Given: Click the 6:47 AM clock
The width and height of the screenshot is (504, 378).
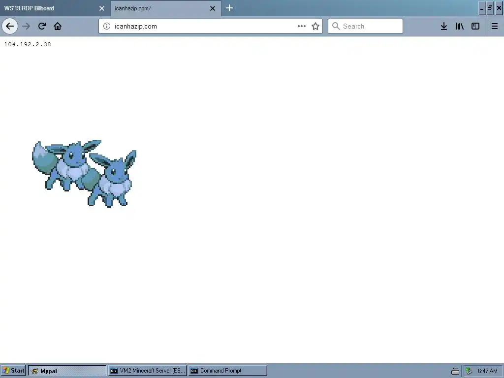Looking at the screenshot, I should click(488, 371).
